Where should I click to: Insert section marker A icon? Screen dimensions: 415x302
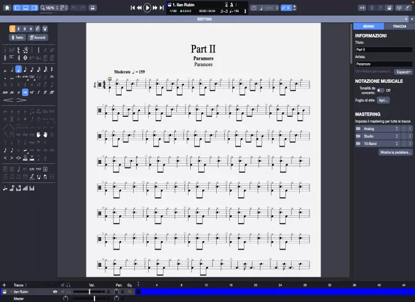[46, 169]
